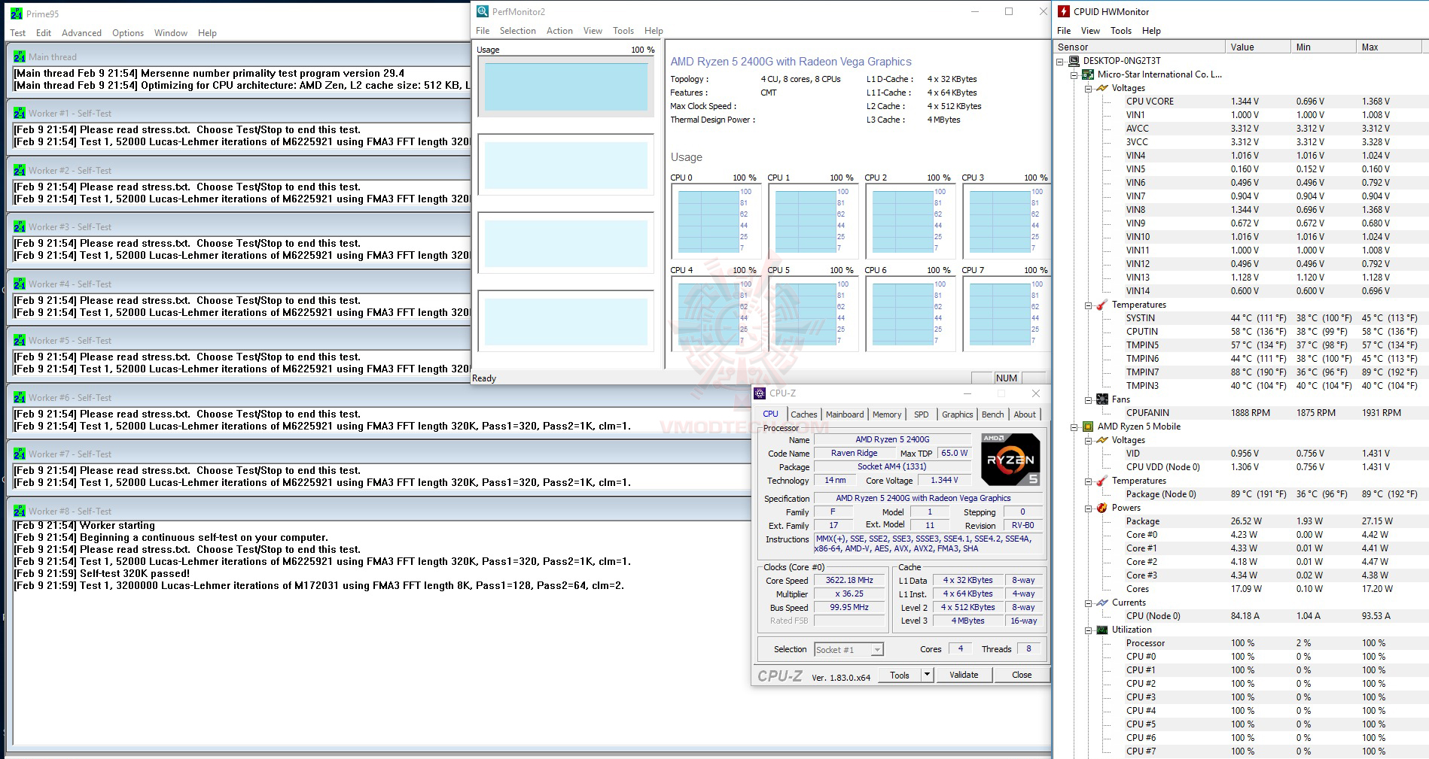Image resolution: width=1429 pixels, height=759 pixels.
Task: Collapse the AMD Ryzen 5 Mobile node
Action: (x=1074, y=427)
